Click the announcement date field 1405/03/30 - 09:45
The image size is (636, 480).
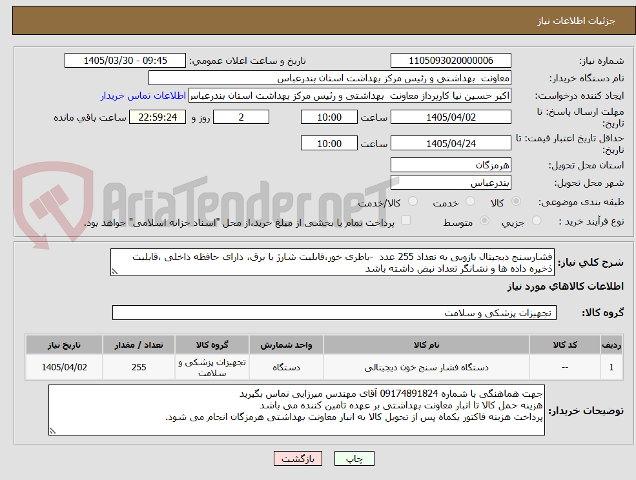coord(125,61)
